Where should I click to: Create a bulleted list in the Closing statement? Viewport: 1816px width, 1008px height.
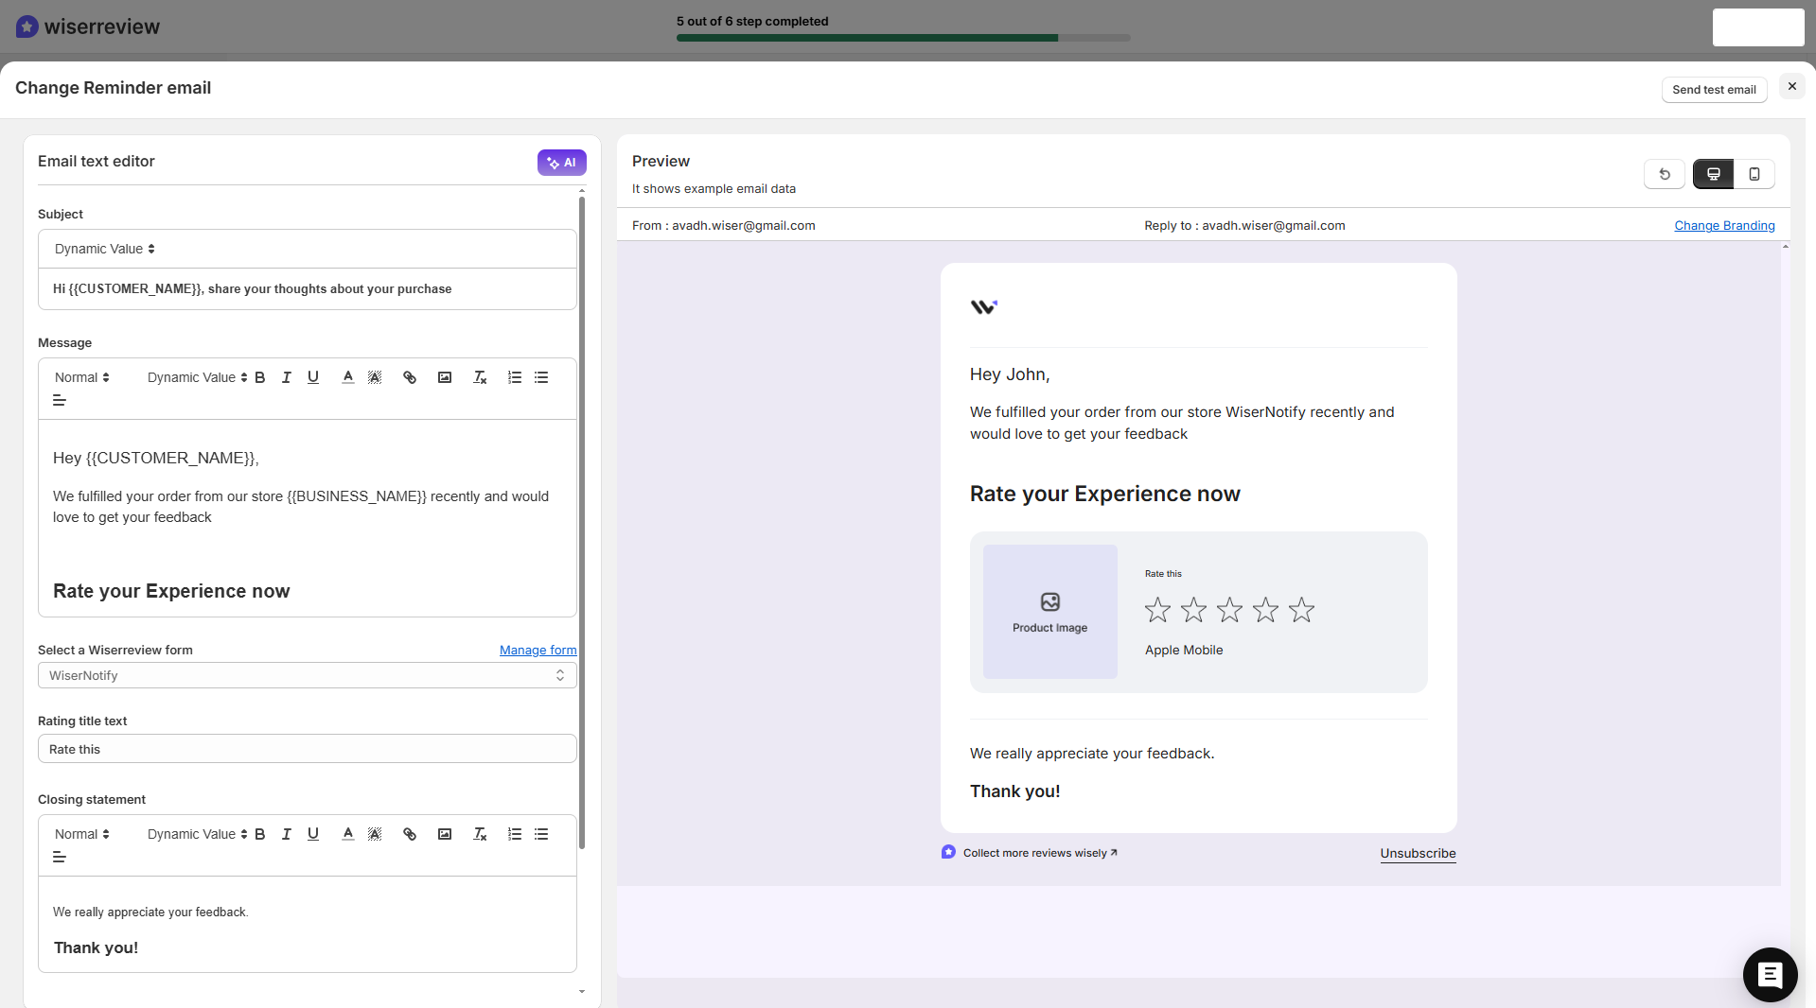(540, 834)
